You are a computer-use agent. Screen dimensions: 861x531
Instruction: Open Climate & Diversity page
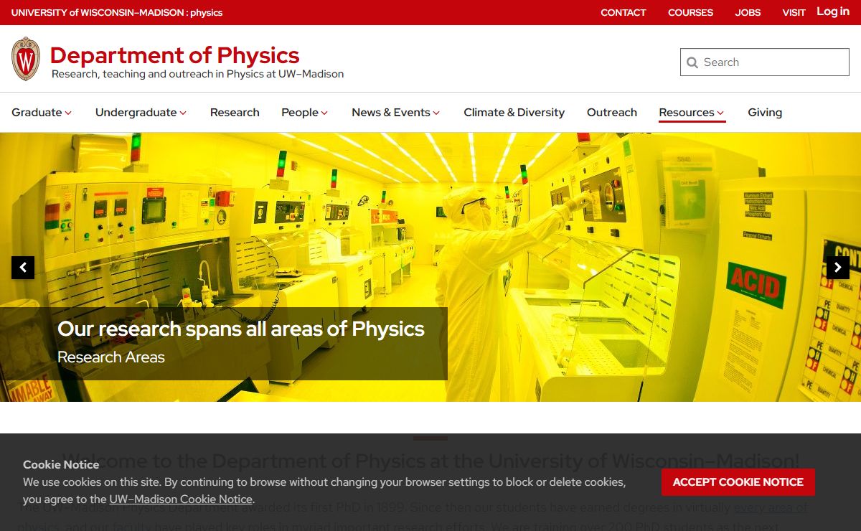pos(514,113)
